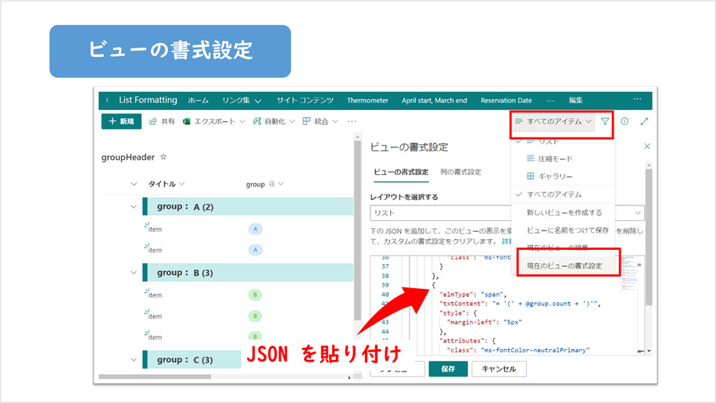The height and width of the screenshot is (403, 716).
Task: Click the gallery grid icon in view menu
Action: coord(530,176)
